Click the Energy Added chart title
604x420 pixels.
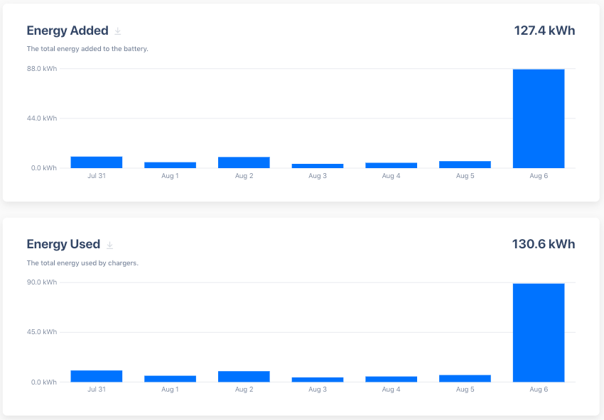click(x=68, y=31)
